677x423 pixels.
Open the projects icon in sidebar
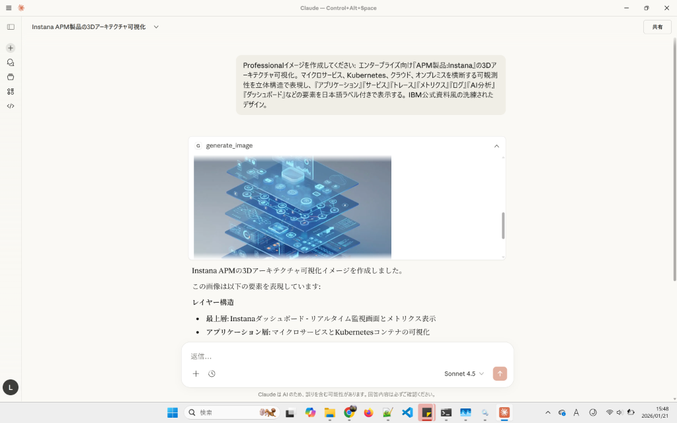11,77
